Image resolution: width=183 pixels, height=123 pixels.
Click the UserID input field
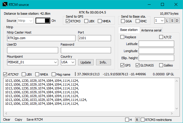[x=33, y=50]
